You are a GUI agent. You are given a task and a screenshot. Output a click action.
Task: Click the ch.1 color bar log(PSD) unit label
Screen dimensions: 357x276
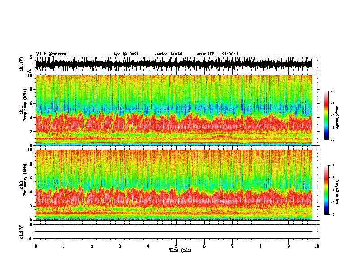coord(338,117)
